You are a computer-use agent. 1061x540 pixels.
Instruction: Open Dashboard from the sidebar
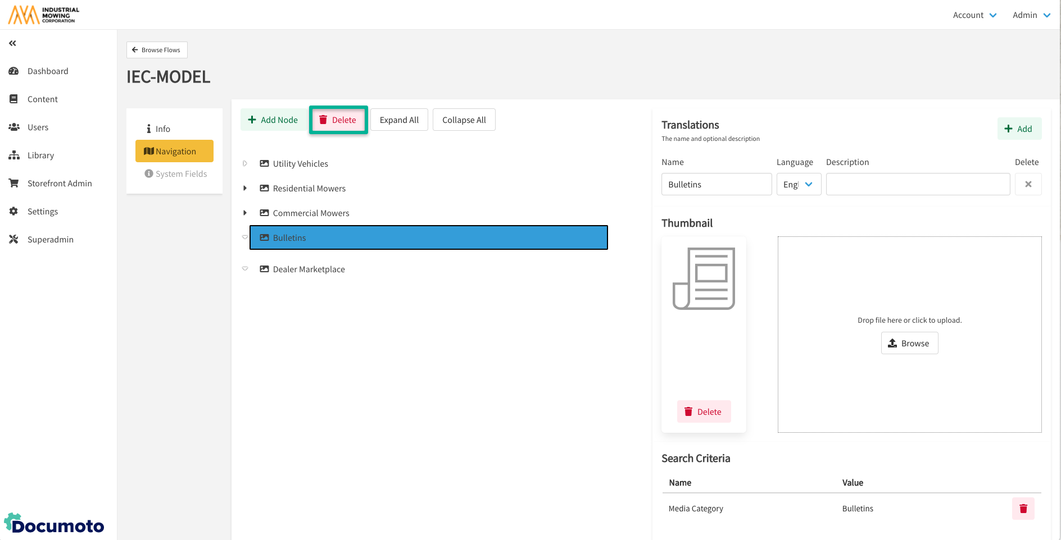coord(47,71)
